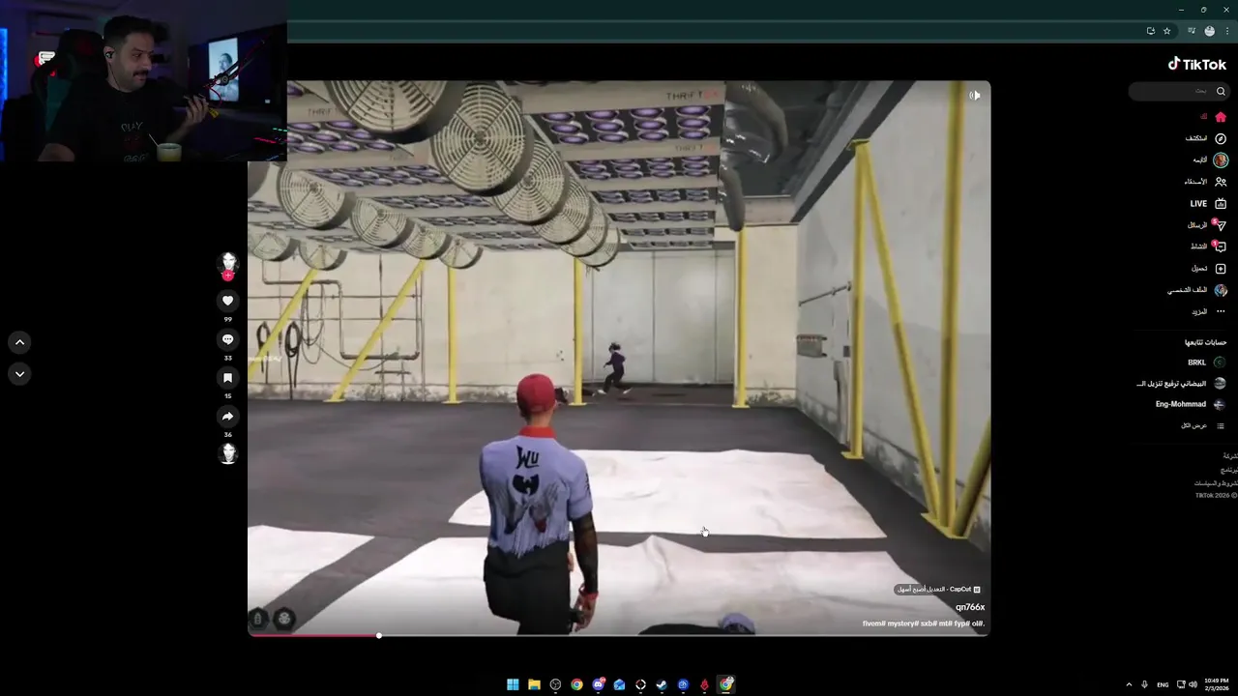Open the browser profile avatar
Image resolution: width=1238 pixels, height=696 pixels.
[x=1209, y=31]
